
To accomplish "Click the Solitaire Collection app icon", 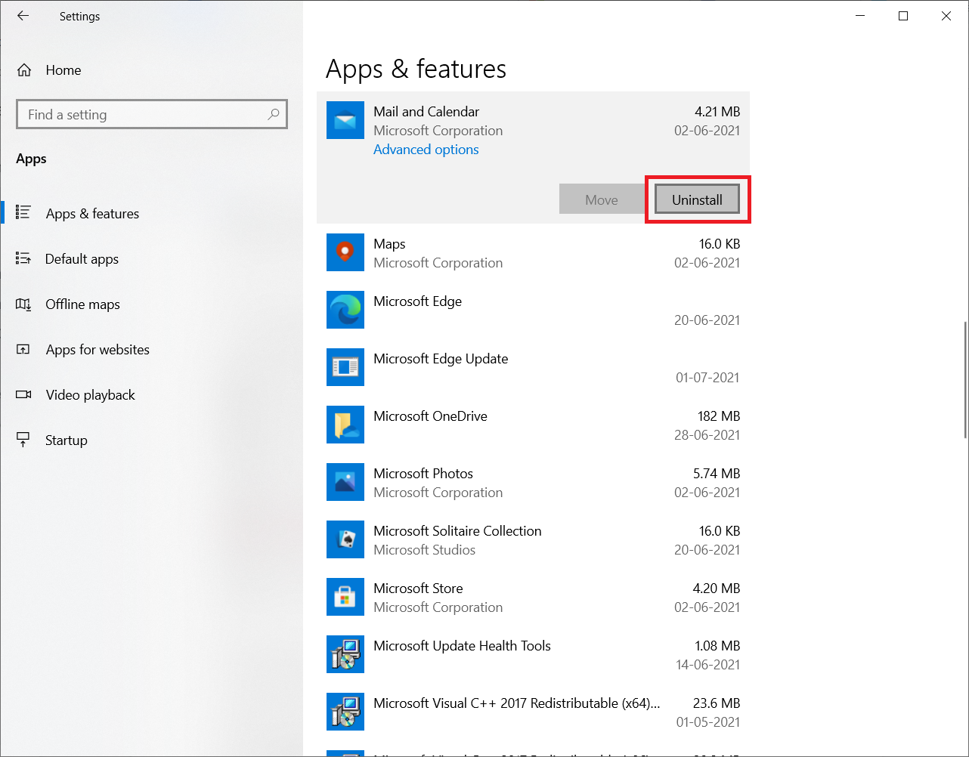I will (x=345, y=539).
